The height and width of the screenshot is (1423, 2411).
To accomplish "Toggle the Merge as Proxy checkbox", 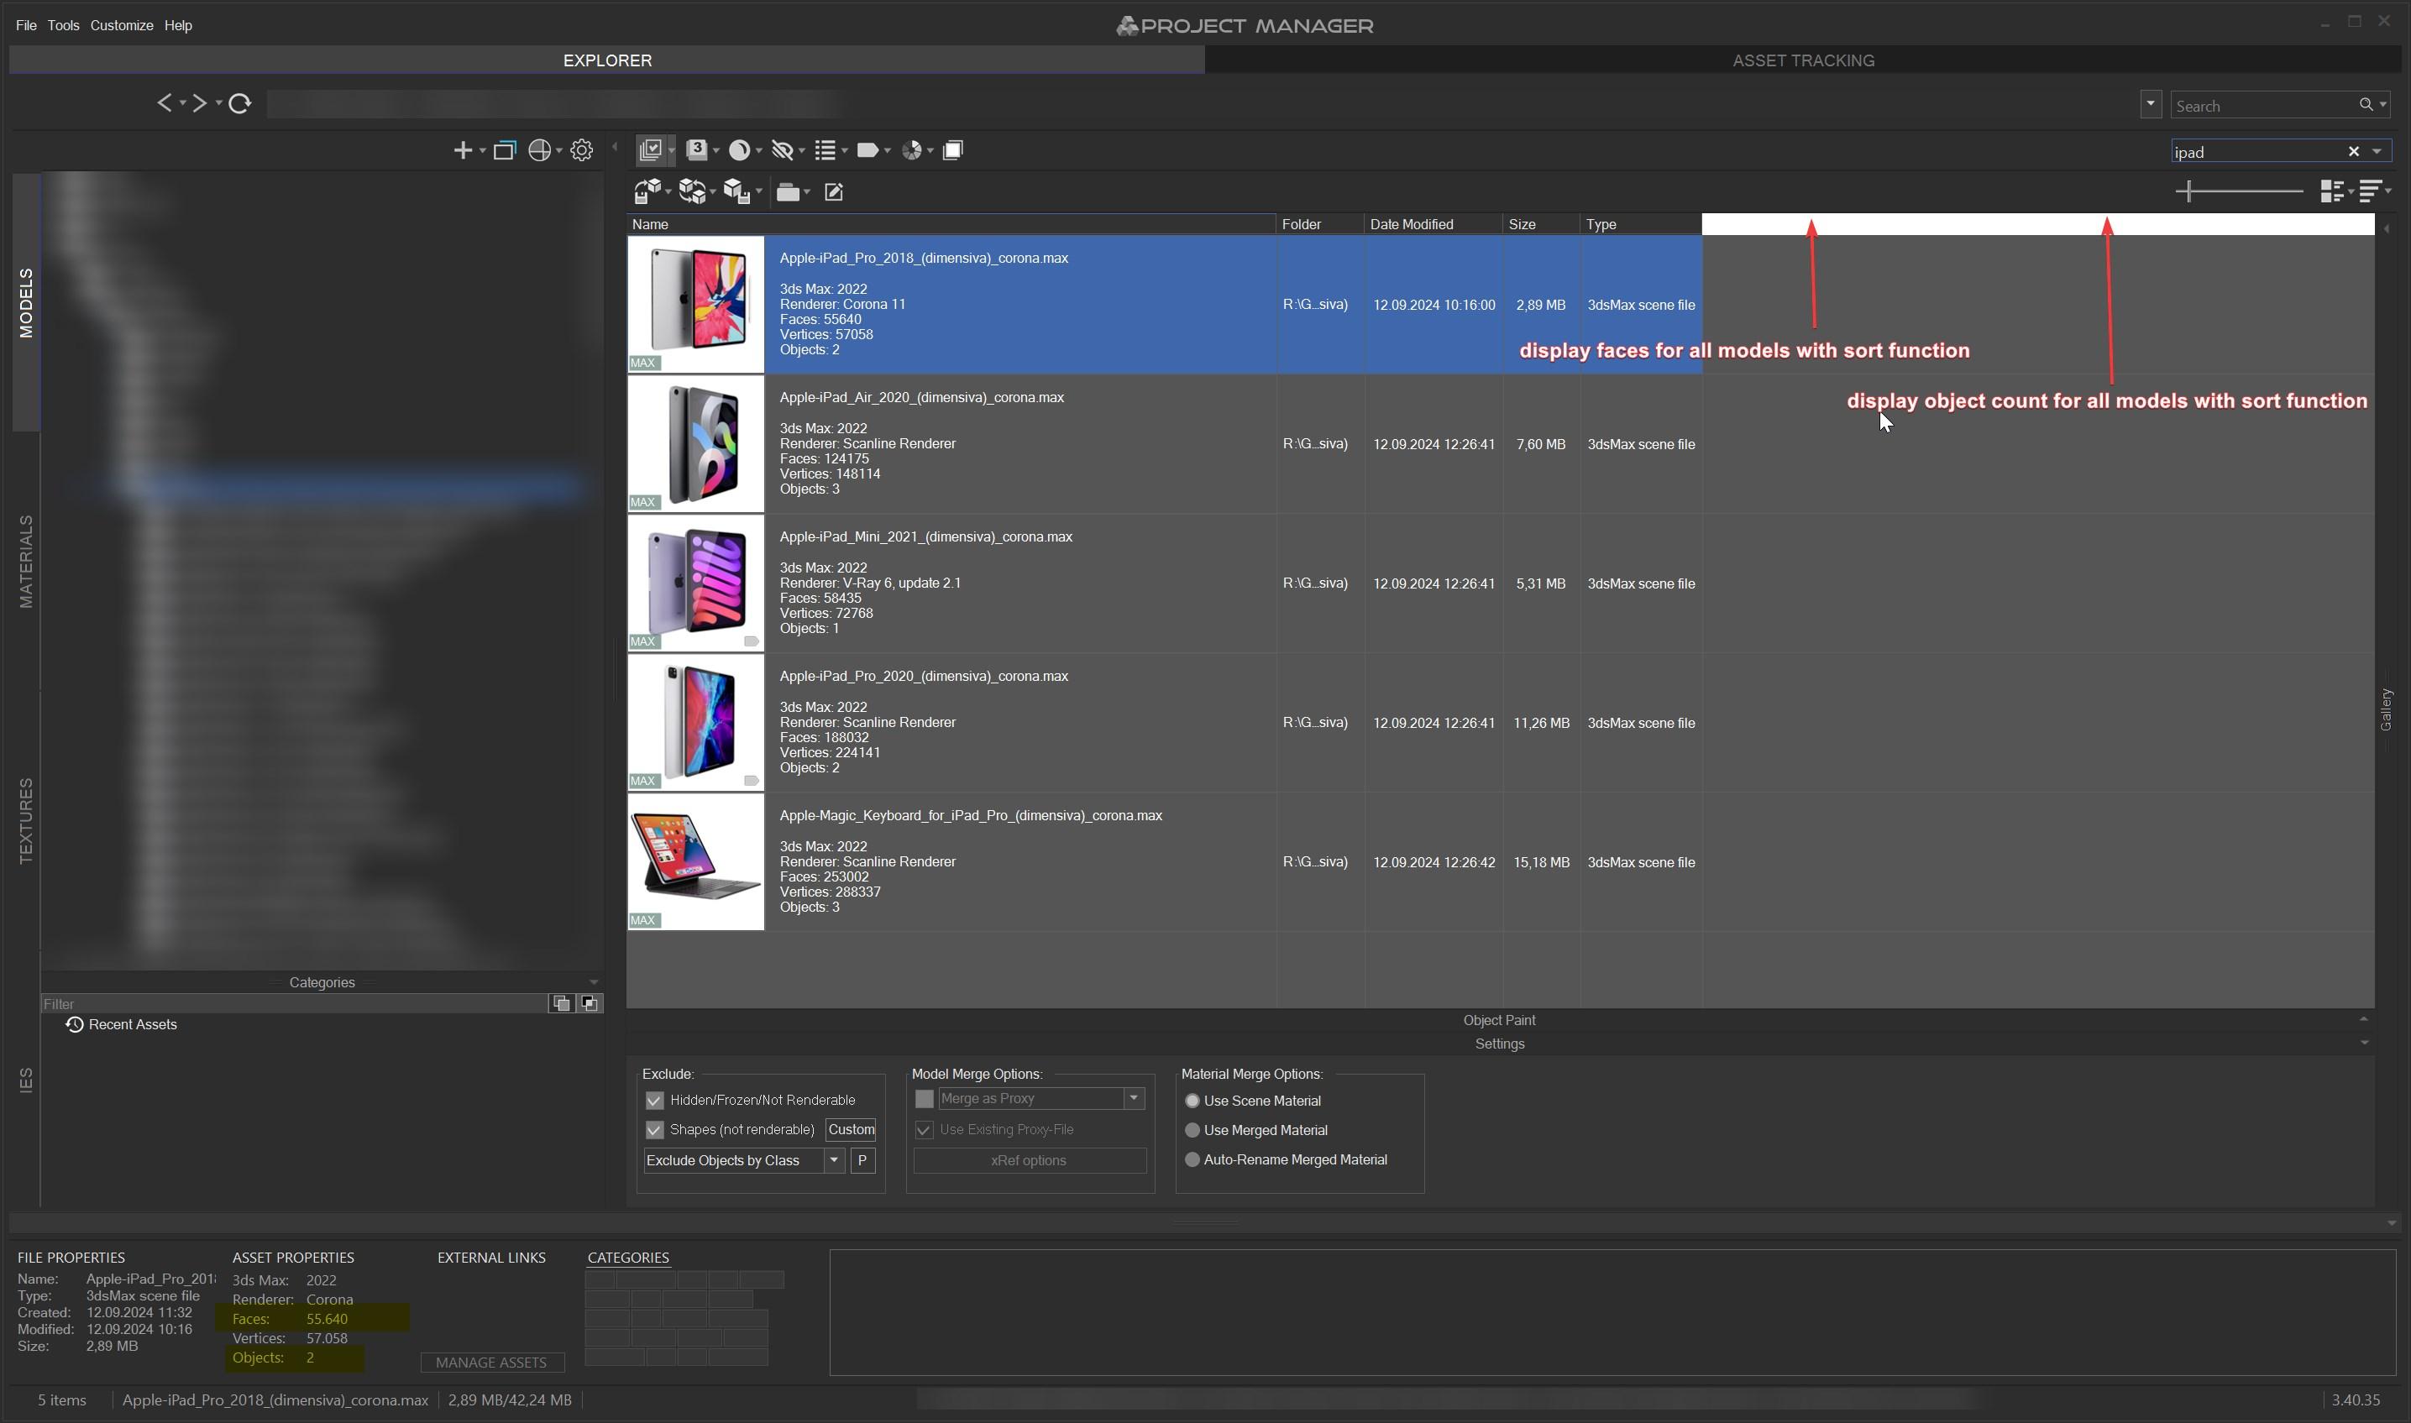I will coord(925,1098).
